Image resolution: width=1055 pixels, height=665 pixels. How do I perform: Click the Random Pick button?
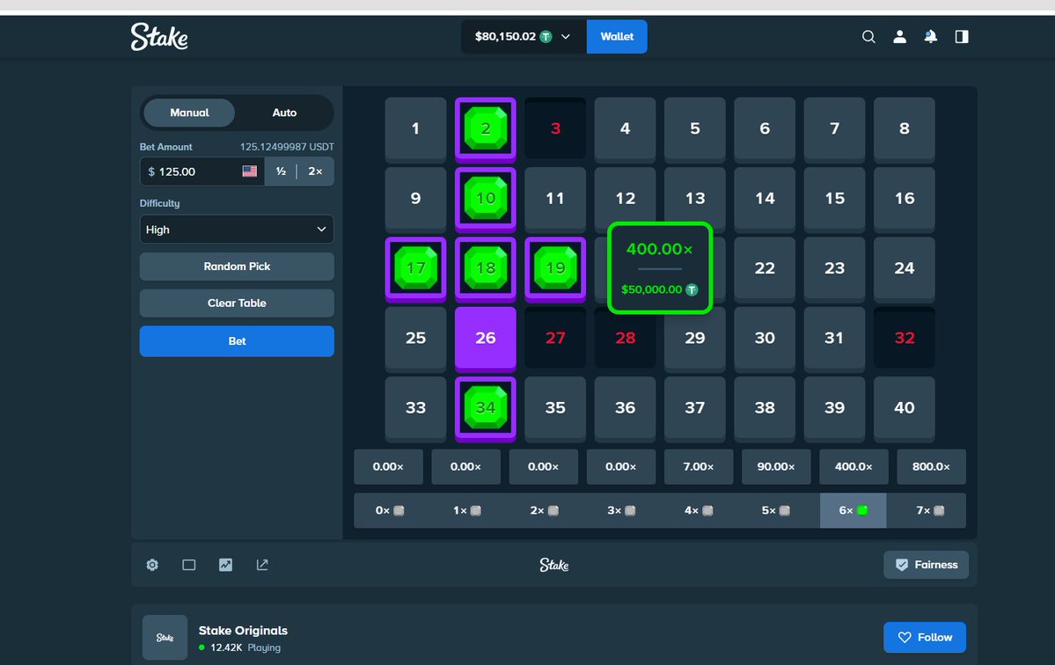pyautogui.click(x=237, y=267)
